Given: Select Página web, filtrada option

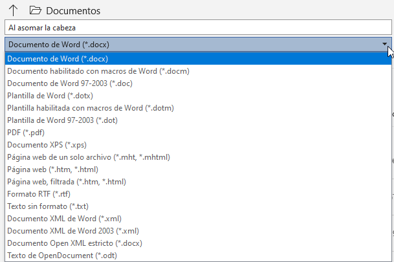Looking at the screenshot, I should [x=66, y=182].
